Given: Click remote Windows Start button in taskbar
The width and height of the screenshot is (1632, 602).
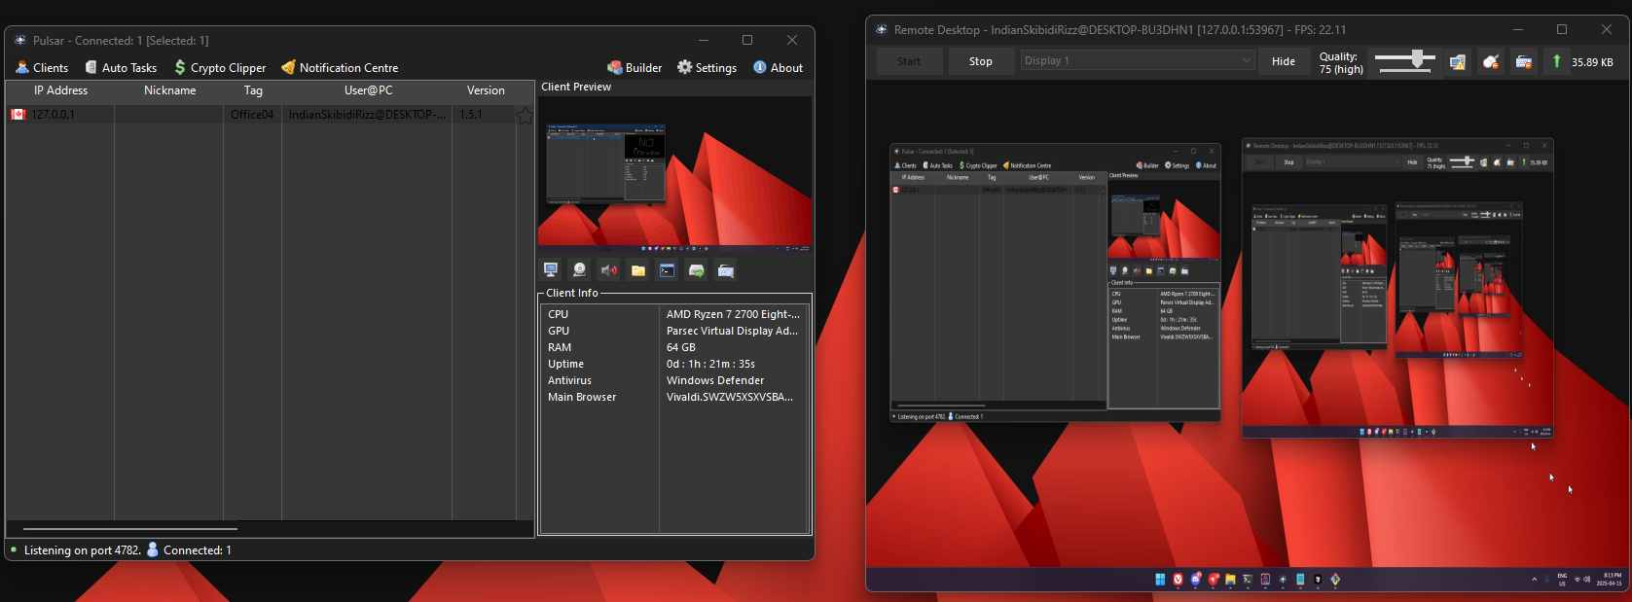Looking at the screenshot, I should [1160, 580].
